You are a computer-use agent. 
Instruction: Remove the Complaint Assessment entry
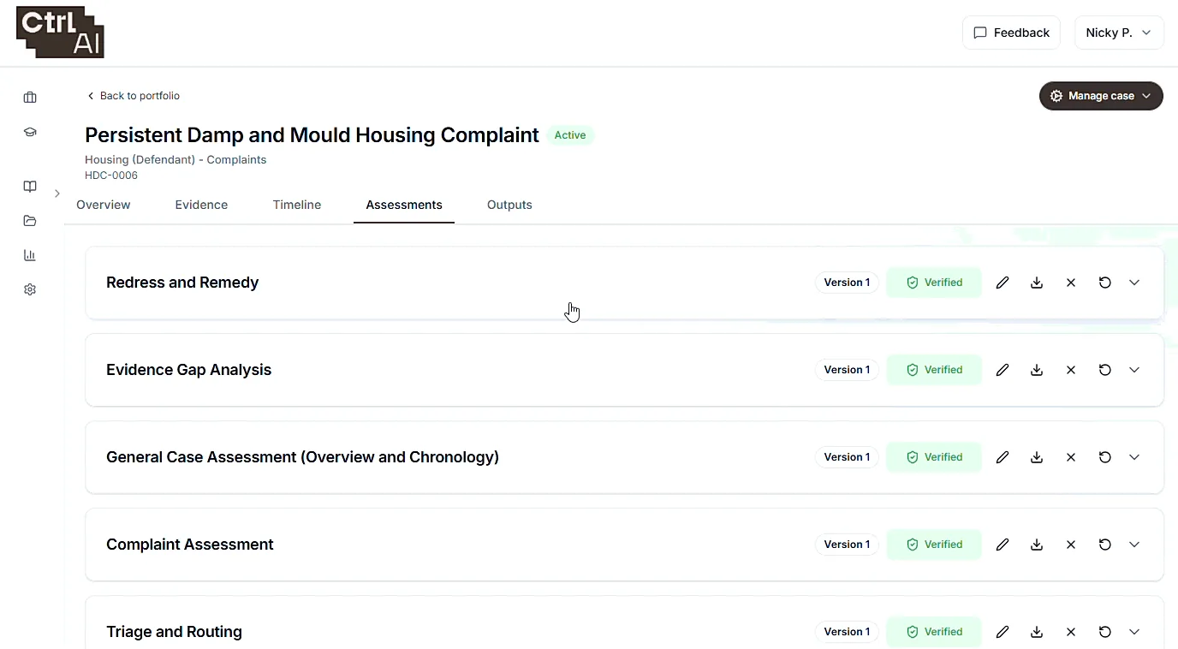point(1071,545)
